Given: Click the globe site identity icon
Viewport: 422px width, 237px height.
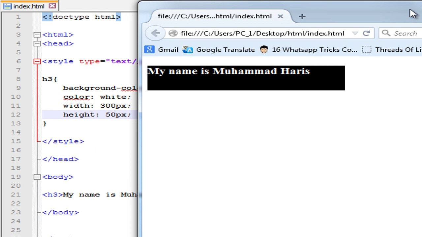Looking at the screenshot, I should pos(173,33).
